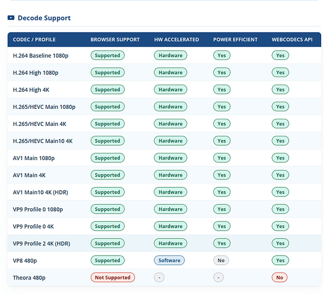Select the H.264 High 4K row label

pos(31,90)
